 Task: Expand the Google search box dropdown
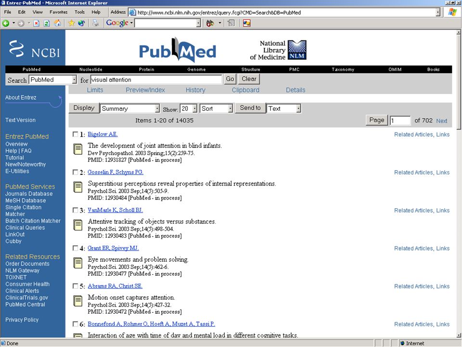[198, 23]
